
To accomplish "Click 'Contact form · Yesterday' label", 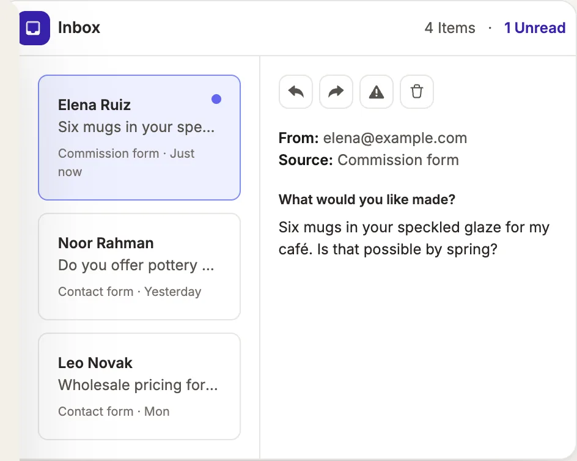I will tap(130, 292).
